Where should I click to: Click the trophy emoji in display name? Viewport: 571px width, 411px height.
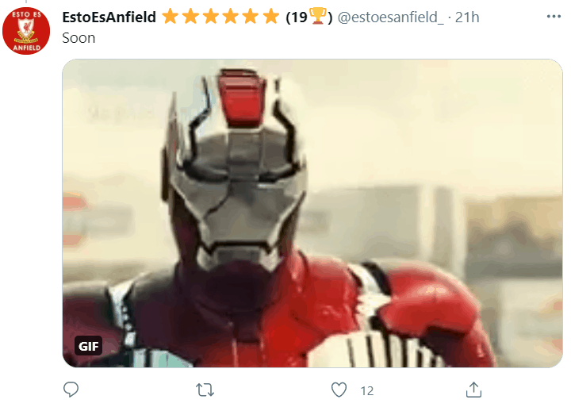317,17
